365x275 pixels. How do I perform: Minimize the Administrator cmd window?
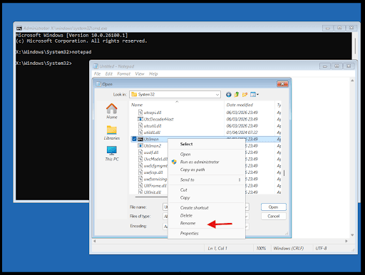(328, 28)
